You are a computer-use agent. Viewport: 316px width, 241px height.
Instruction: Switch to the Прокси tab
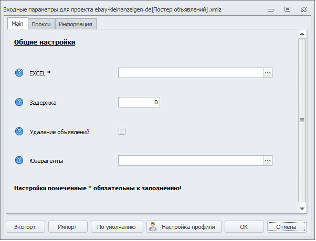[41, 24]
